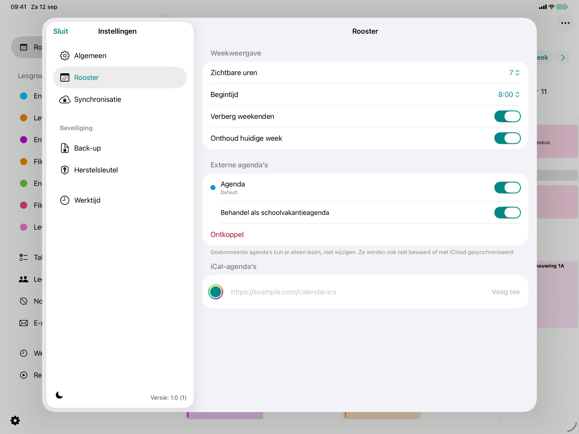579x434 pixels.
Task: Click the background sidebar people group icon
Action: (24, 279)
